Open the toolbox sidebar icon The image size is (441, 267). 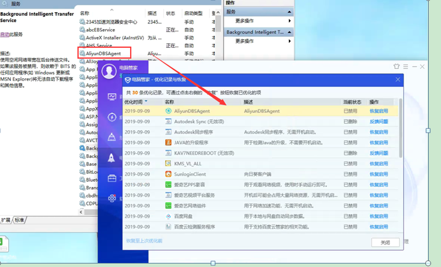tap(112, 178)
